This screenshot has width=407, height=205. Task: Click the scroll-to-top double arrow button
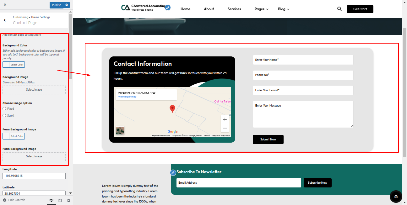coord(396,197)
